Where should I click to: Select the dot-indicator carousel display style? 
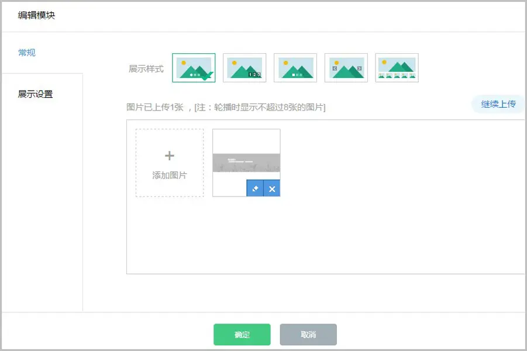193,68
